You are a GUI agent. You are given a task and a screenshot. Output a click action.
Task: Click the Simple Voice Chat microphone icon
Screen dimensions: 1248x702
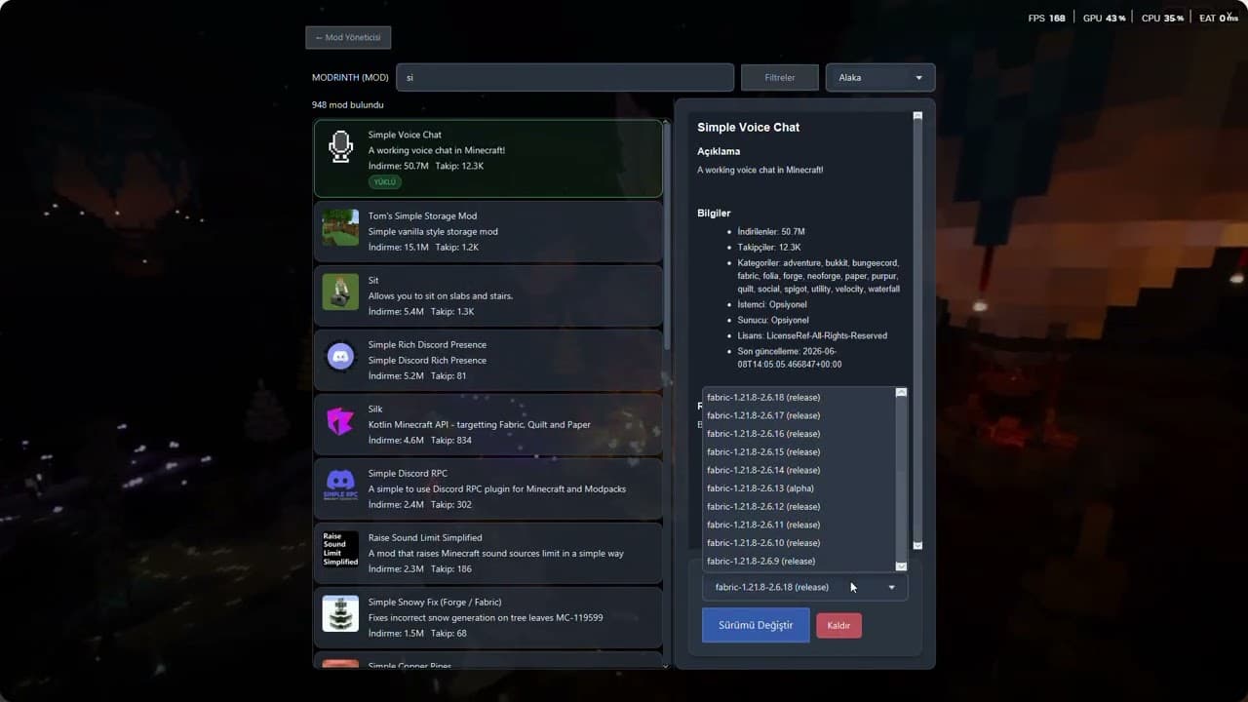(x=340, y=146)
